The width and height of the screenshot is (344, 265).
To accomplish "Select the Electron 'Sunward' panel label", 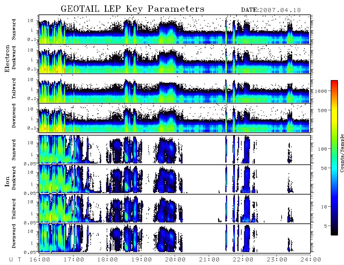I will (14, 30).
